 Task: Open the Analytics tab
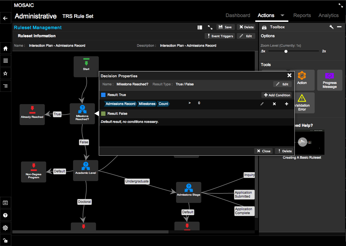point(328,15)
